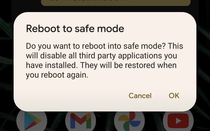Click wallpaper gap between Gmail and Photos icons

tap(105, 122)
